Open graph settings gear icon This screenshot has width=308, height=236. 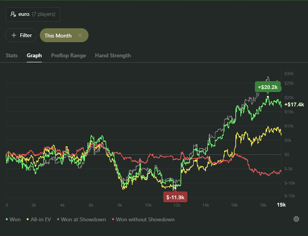(296, 219)
